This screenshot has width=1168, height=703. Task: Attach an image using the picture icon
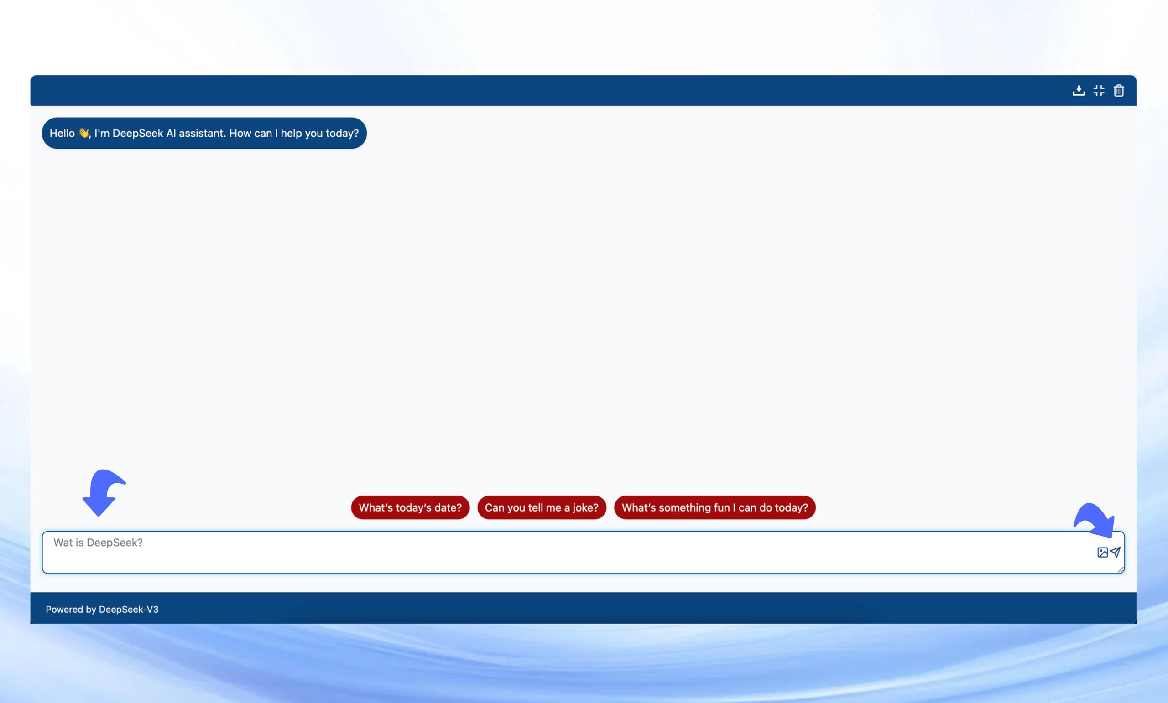1102,553
